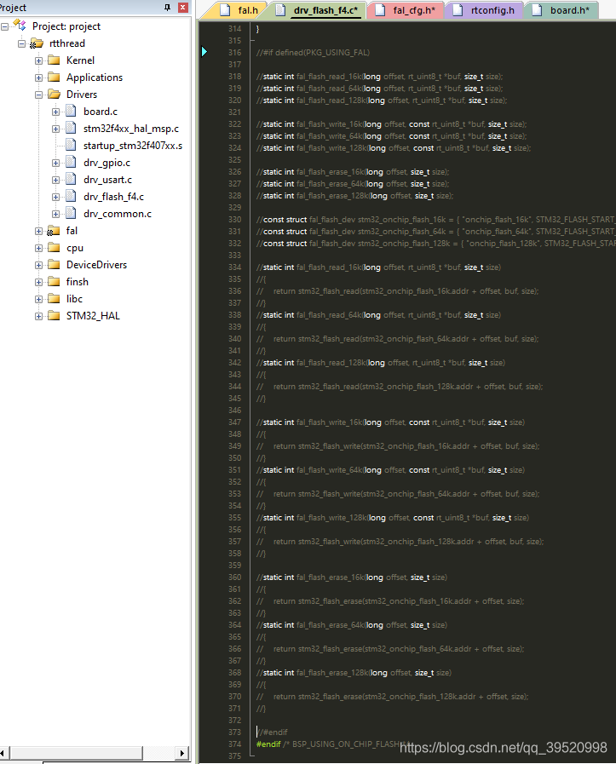Select the Applications group label
This screenshot has width=616, height=764.
pos(95,78)
